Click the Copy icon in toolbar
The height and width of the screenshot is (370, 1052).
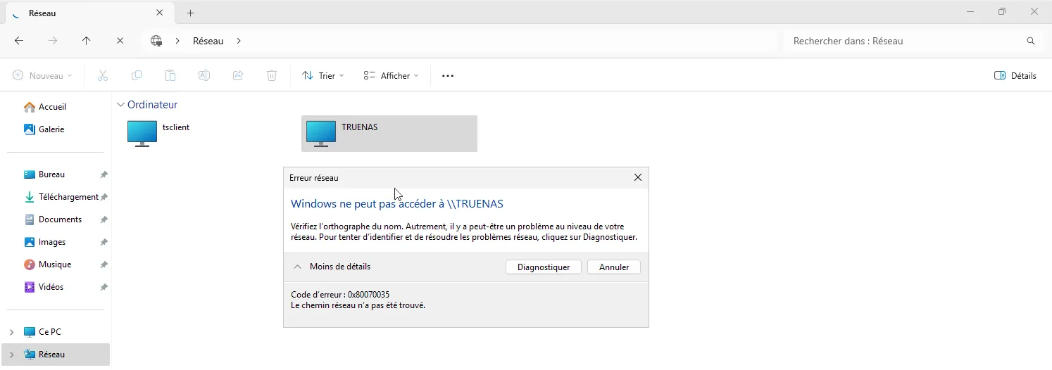pos(137,76)
